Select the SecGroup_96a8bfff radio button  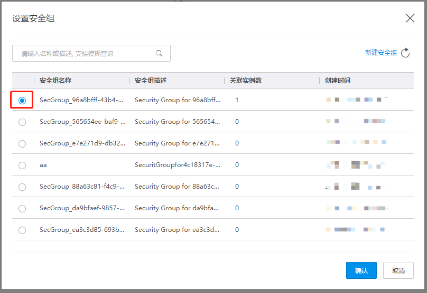click(22, 100)
